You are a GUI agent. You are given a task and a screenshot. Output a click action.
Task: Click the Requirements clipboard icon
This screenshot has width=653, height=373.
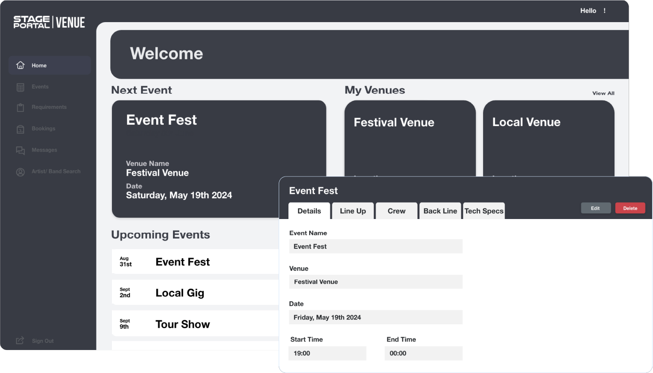pos(20,107)
